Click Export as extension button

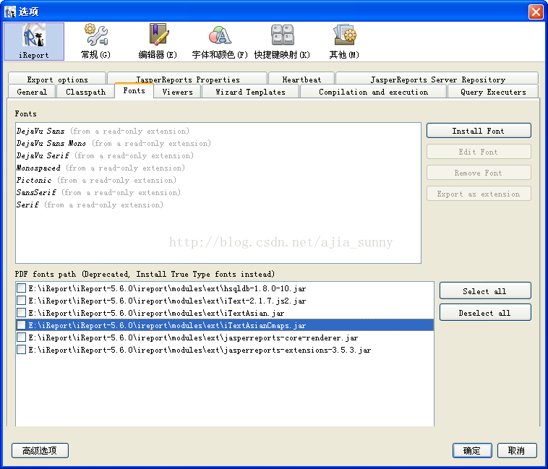[479, 194]
